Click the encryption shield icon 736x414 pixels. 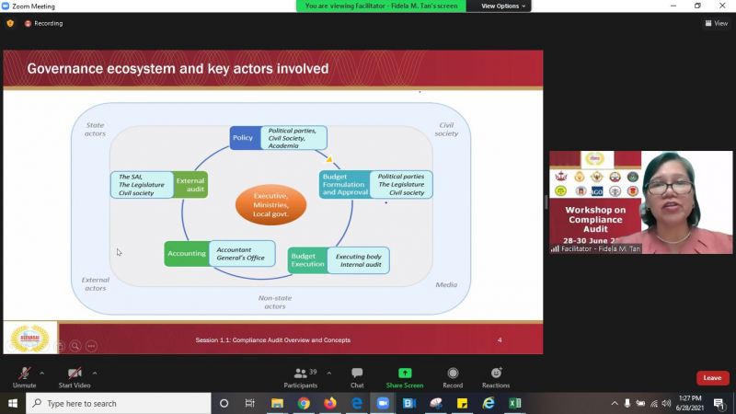(10, 23)
